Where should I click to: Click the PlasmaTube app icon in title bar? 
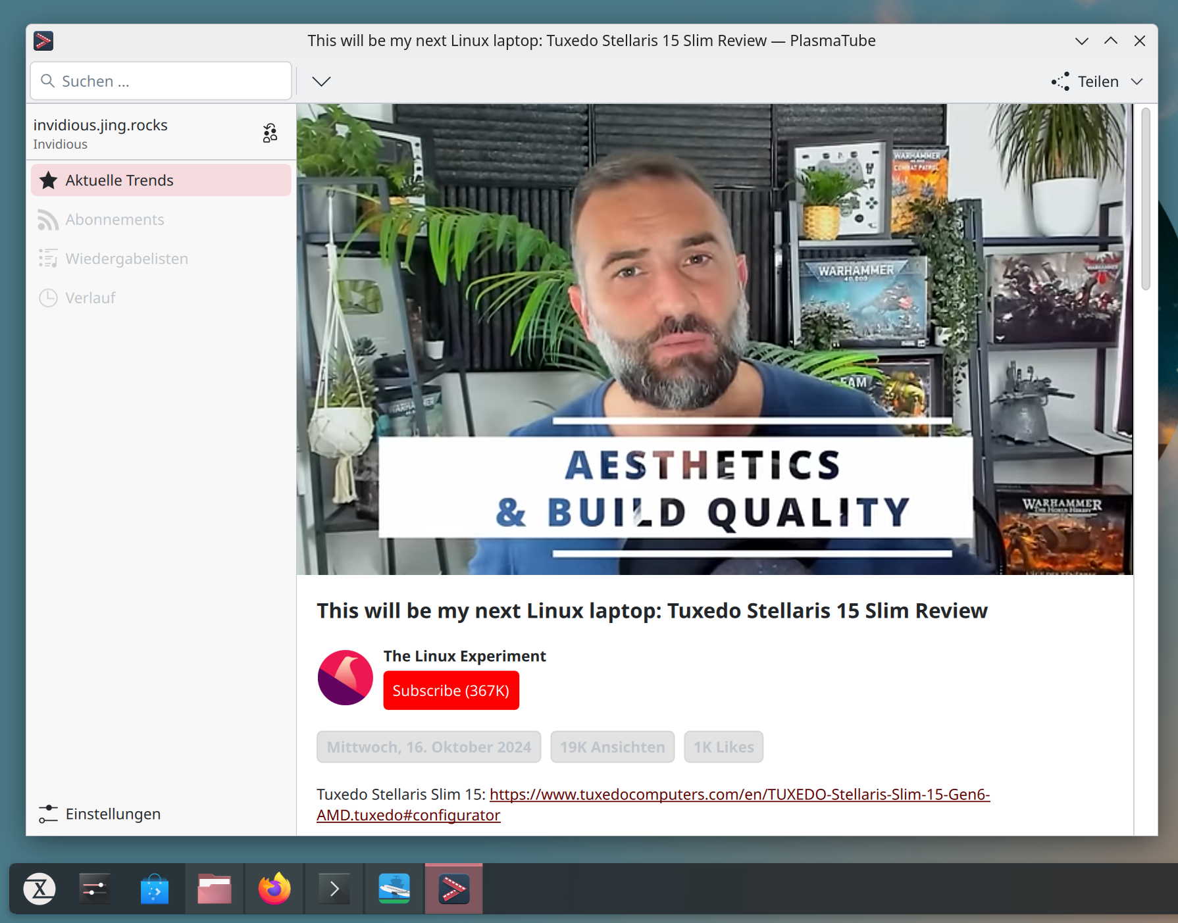click(43, 41)
